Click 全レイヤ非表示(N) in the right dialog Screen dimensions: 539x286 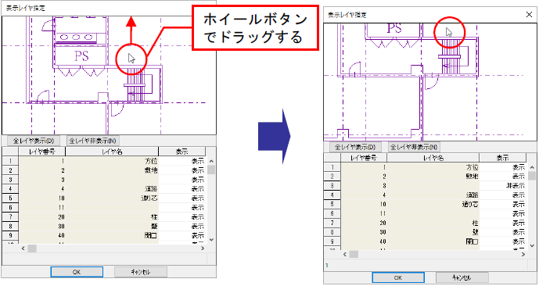(414, 147)
